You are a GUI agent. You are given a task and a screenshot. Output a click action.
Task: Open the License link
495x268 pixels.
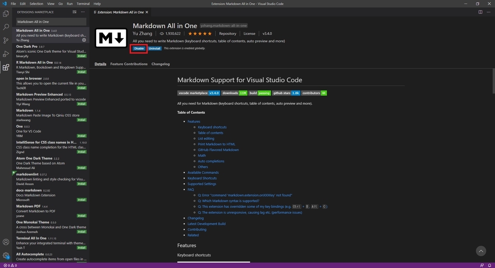[249, 34]
